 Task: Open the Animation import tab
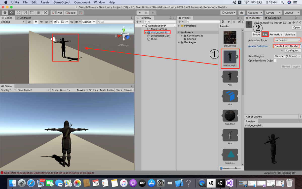coord(276,35)
